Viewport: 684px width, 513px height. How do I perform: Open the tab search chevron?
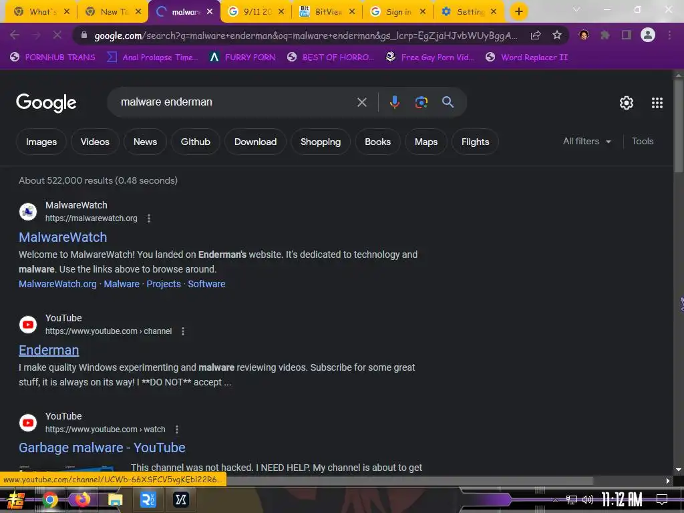coord(576,9)
